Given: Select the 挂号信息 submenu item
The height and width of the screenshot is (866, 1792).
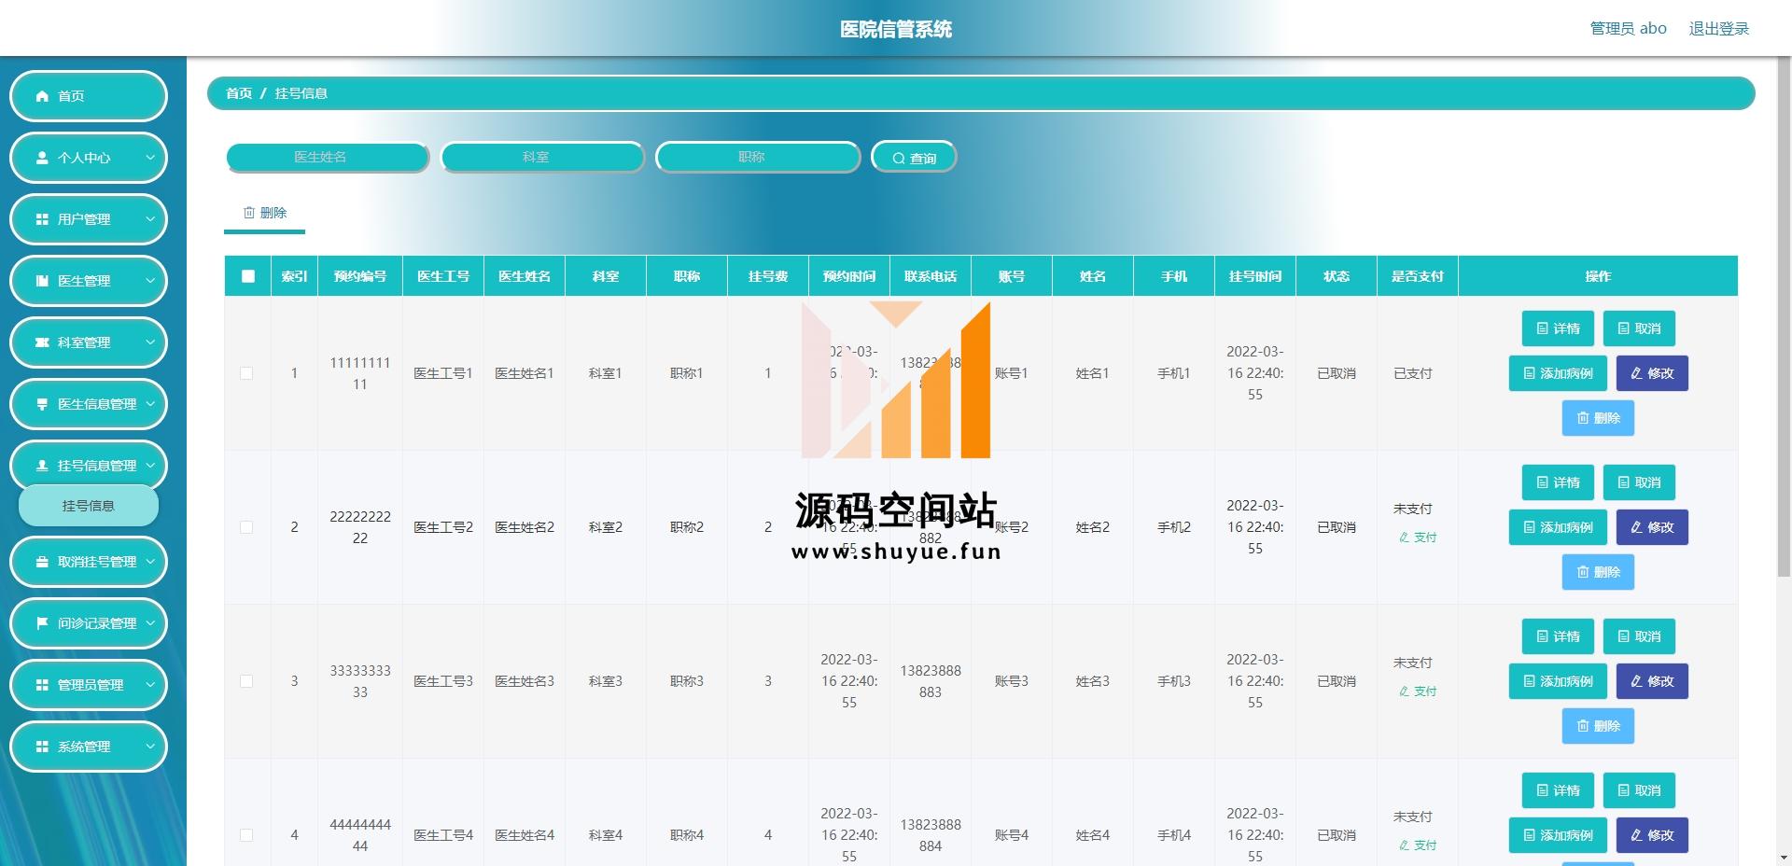Looking at the screenshot, I should (x=89, y=506).
